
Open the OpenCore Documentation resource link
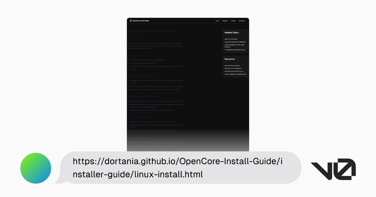point(232,65)
